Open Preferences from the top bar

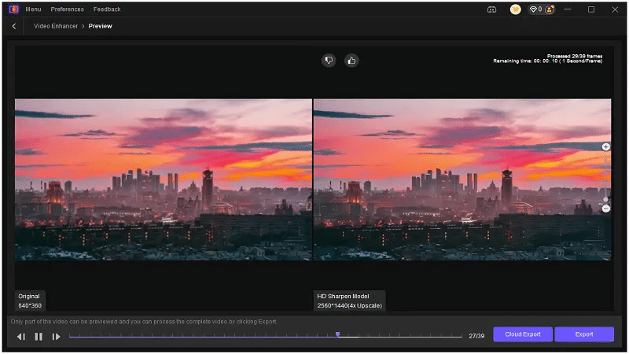[x=67, y=9]
